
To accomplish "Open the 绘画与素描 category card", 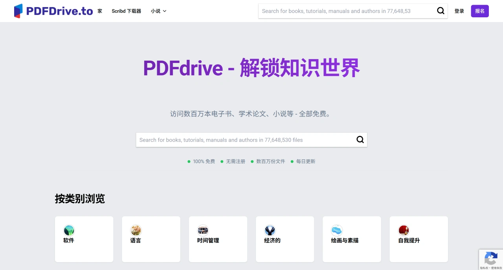I will (x=352, y=239).
